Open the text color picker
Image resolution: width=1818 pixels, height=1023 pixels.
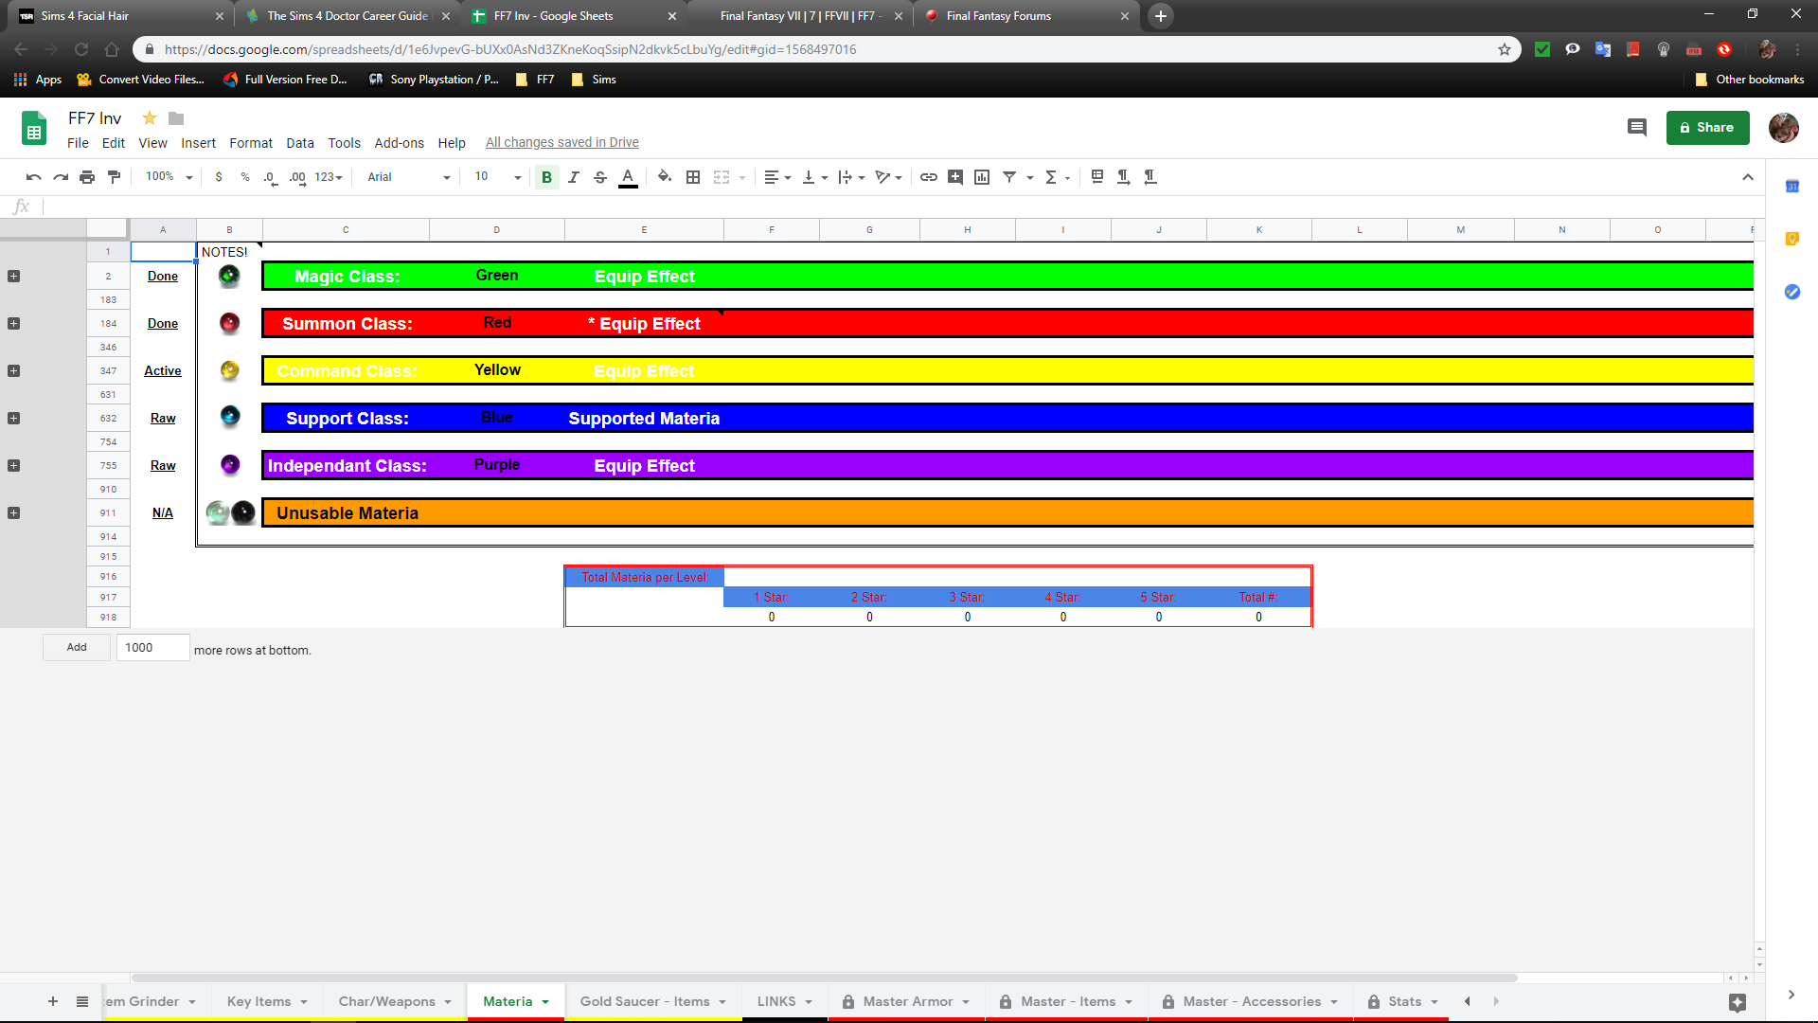[x=628, y=177]
